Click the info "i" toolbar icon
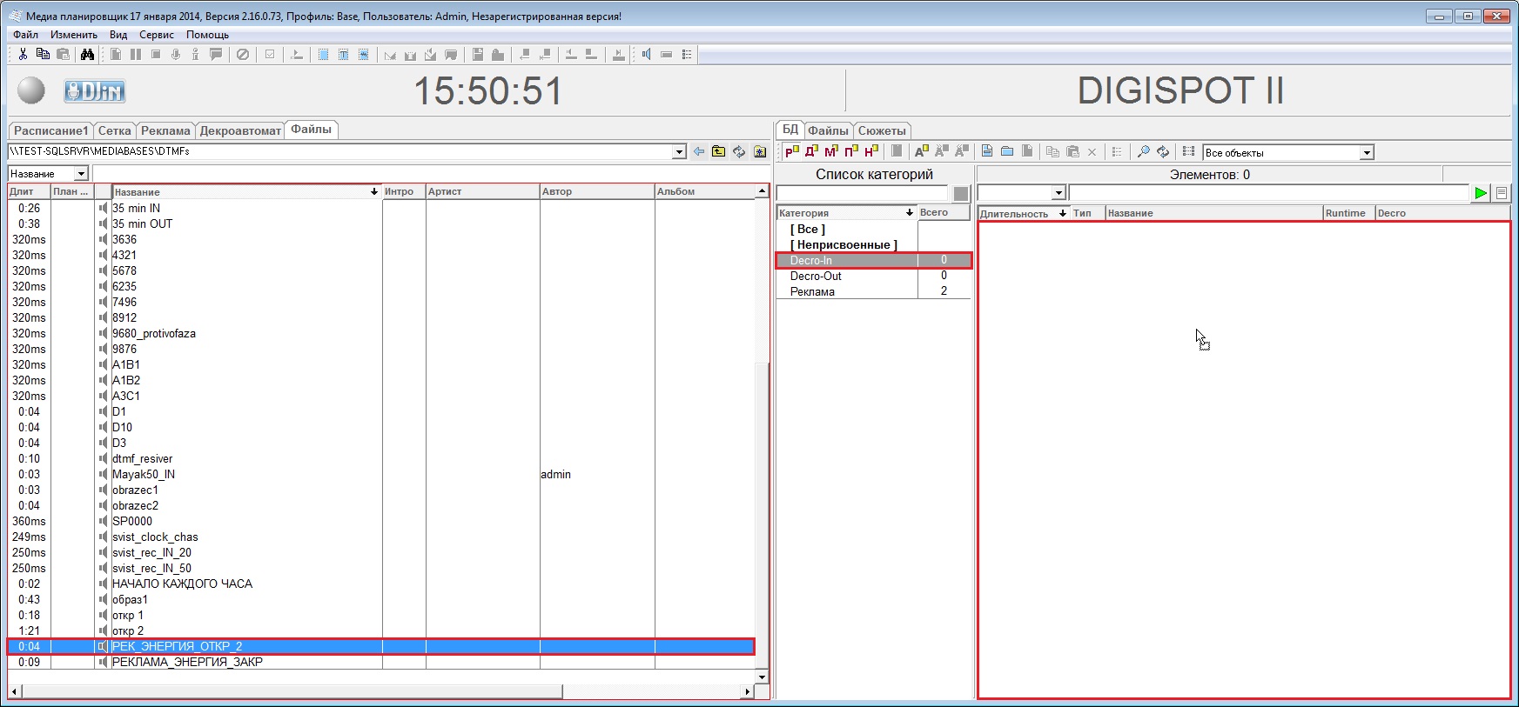This screenshot has height=707, width=1519. pyautogui.click(x=195, y=54)
